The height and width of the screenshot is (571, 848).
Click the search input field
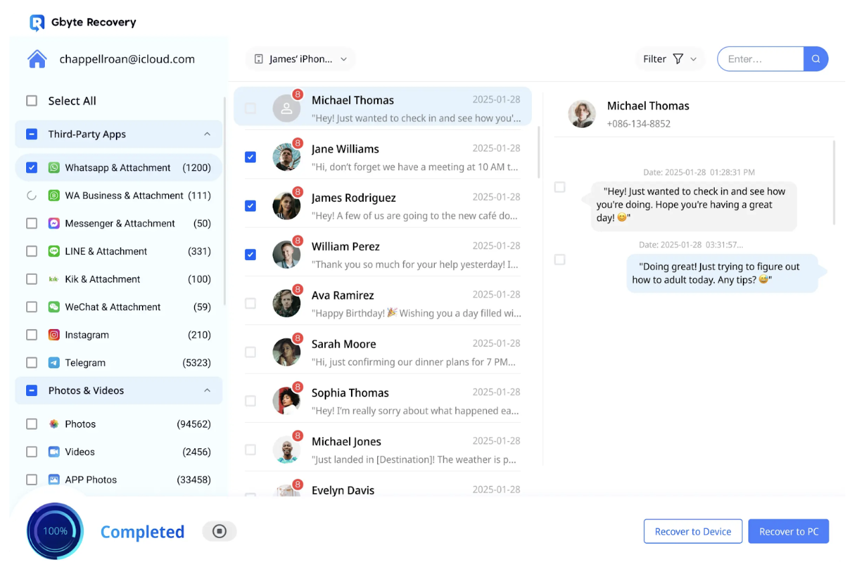[x=760, y=59]
